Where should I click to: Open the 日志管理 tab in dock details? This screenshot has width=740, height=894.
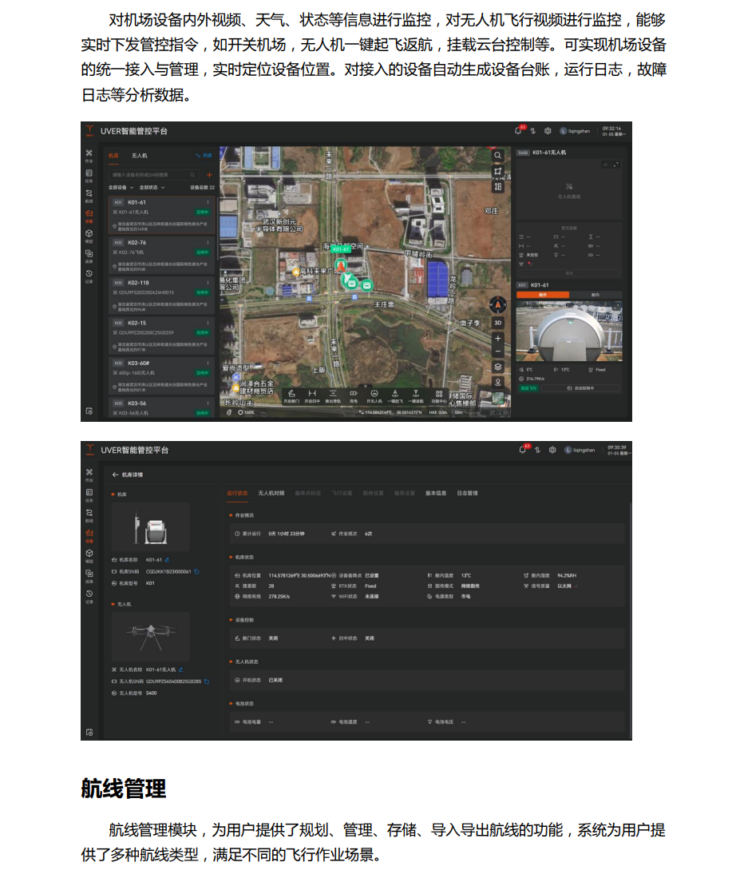pyautogui.click(x=467, y=493)
